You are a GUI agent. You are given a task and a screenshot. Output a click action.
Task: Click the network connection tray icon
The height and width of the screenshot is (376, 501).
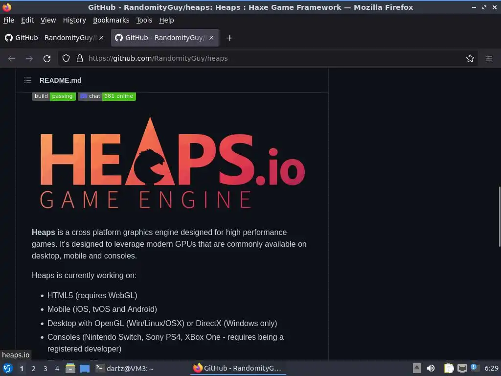point(462,368)
